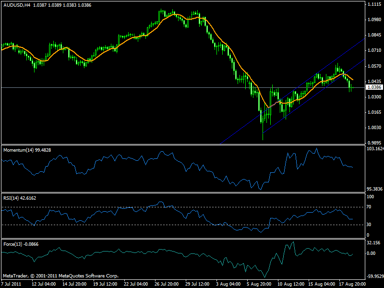This screenshot has width=384, height=288.
Task: Click the 1.0030 price scale value
Action: 375,128
